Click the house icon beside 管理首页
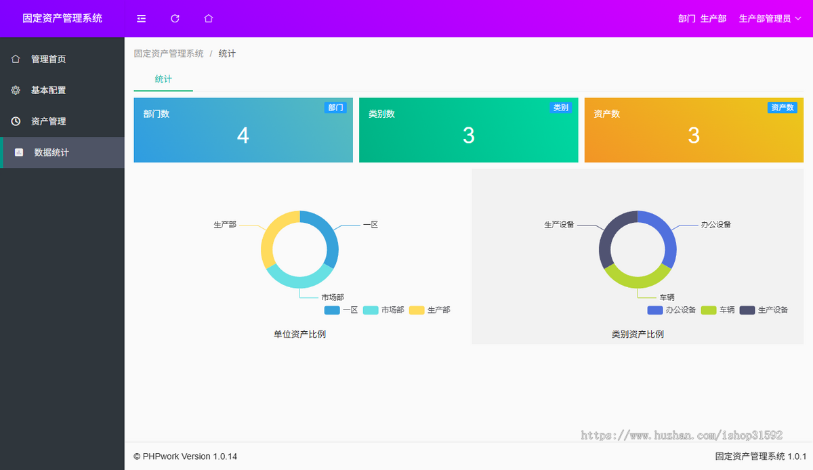This screenshot has width=813, height=470. pyautogui.click(x=15, y=59)
